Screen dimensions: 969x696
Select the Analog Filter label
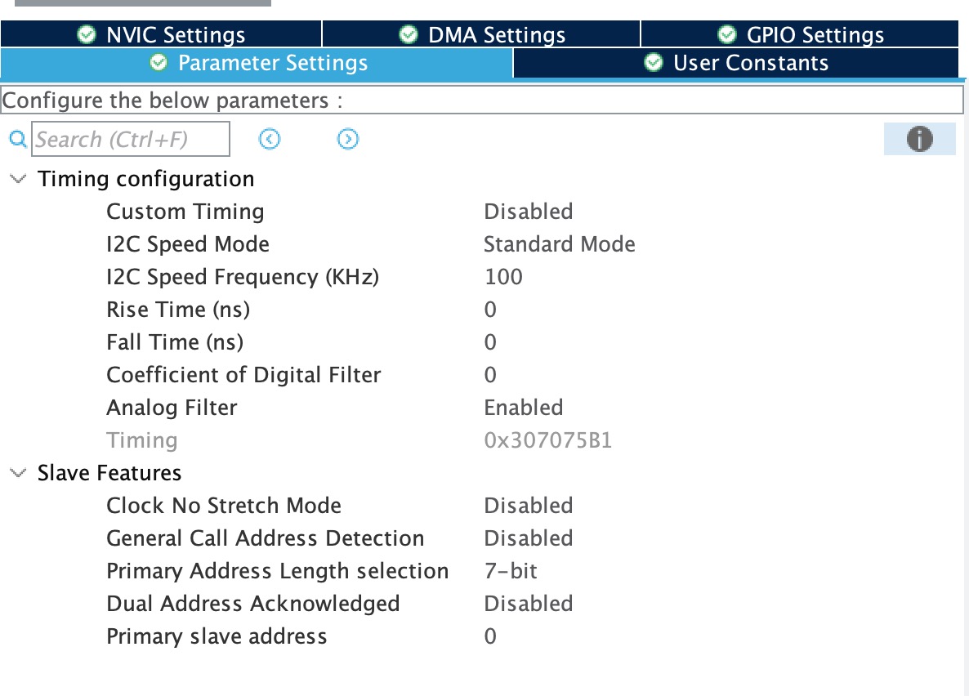pyautogui.click(x=172, y=408)
